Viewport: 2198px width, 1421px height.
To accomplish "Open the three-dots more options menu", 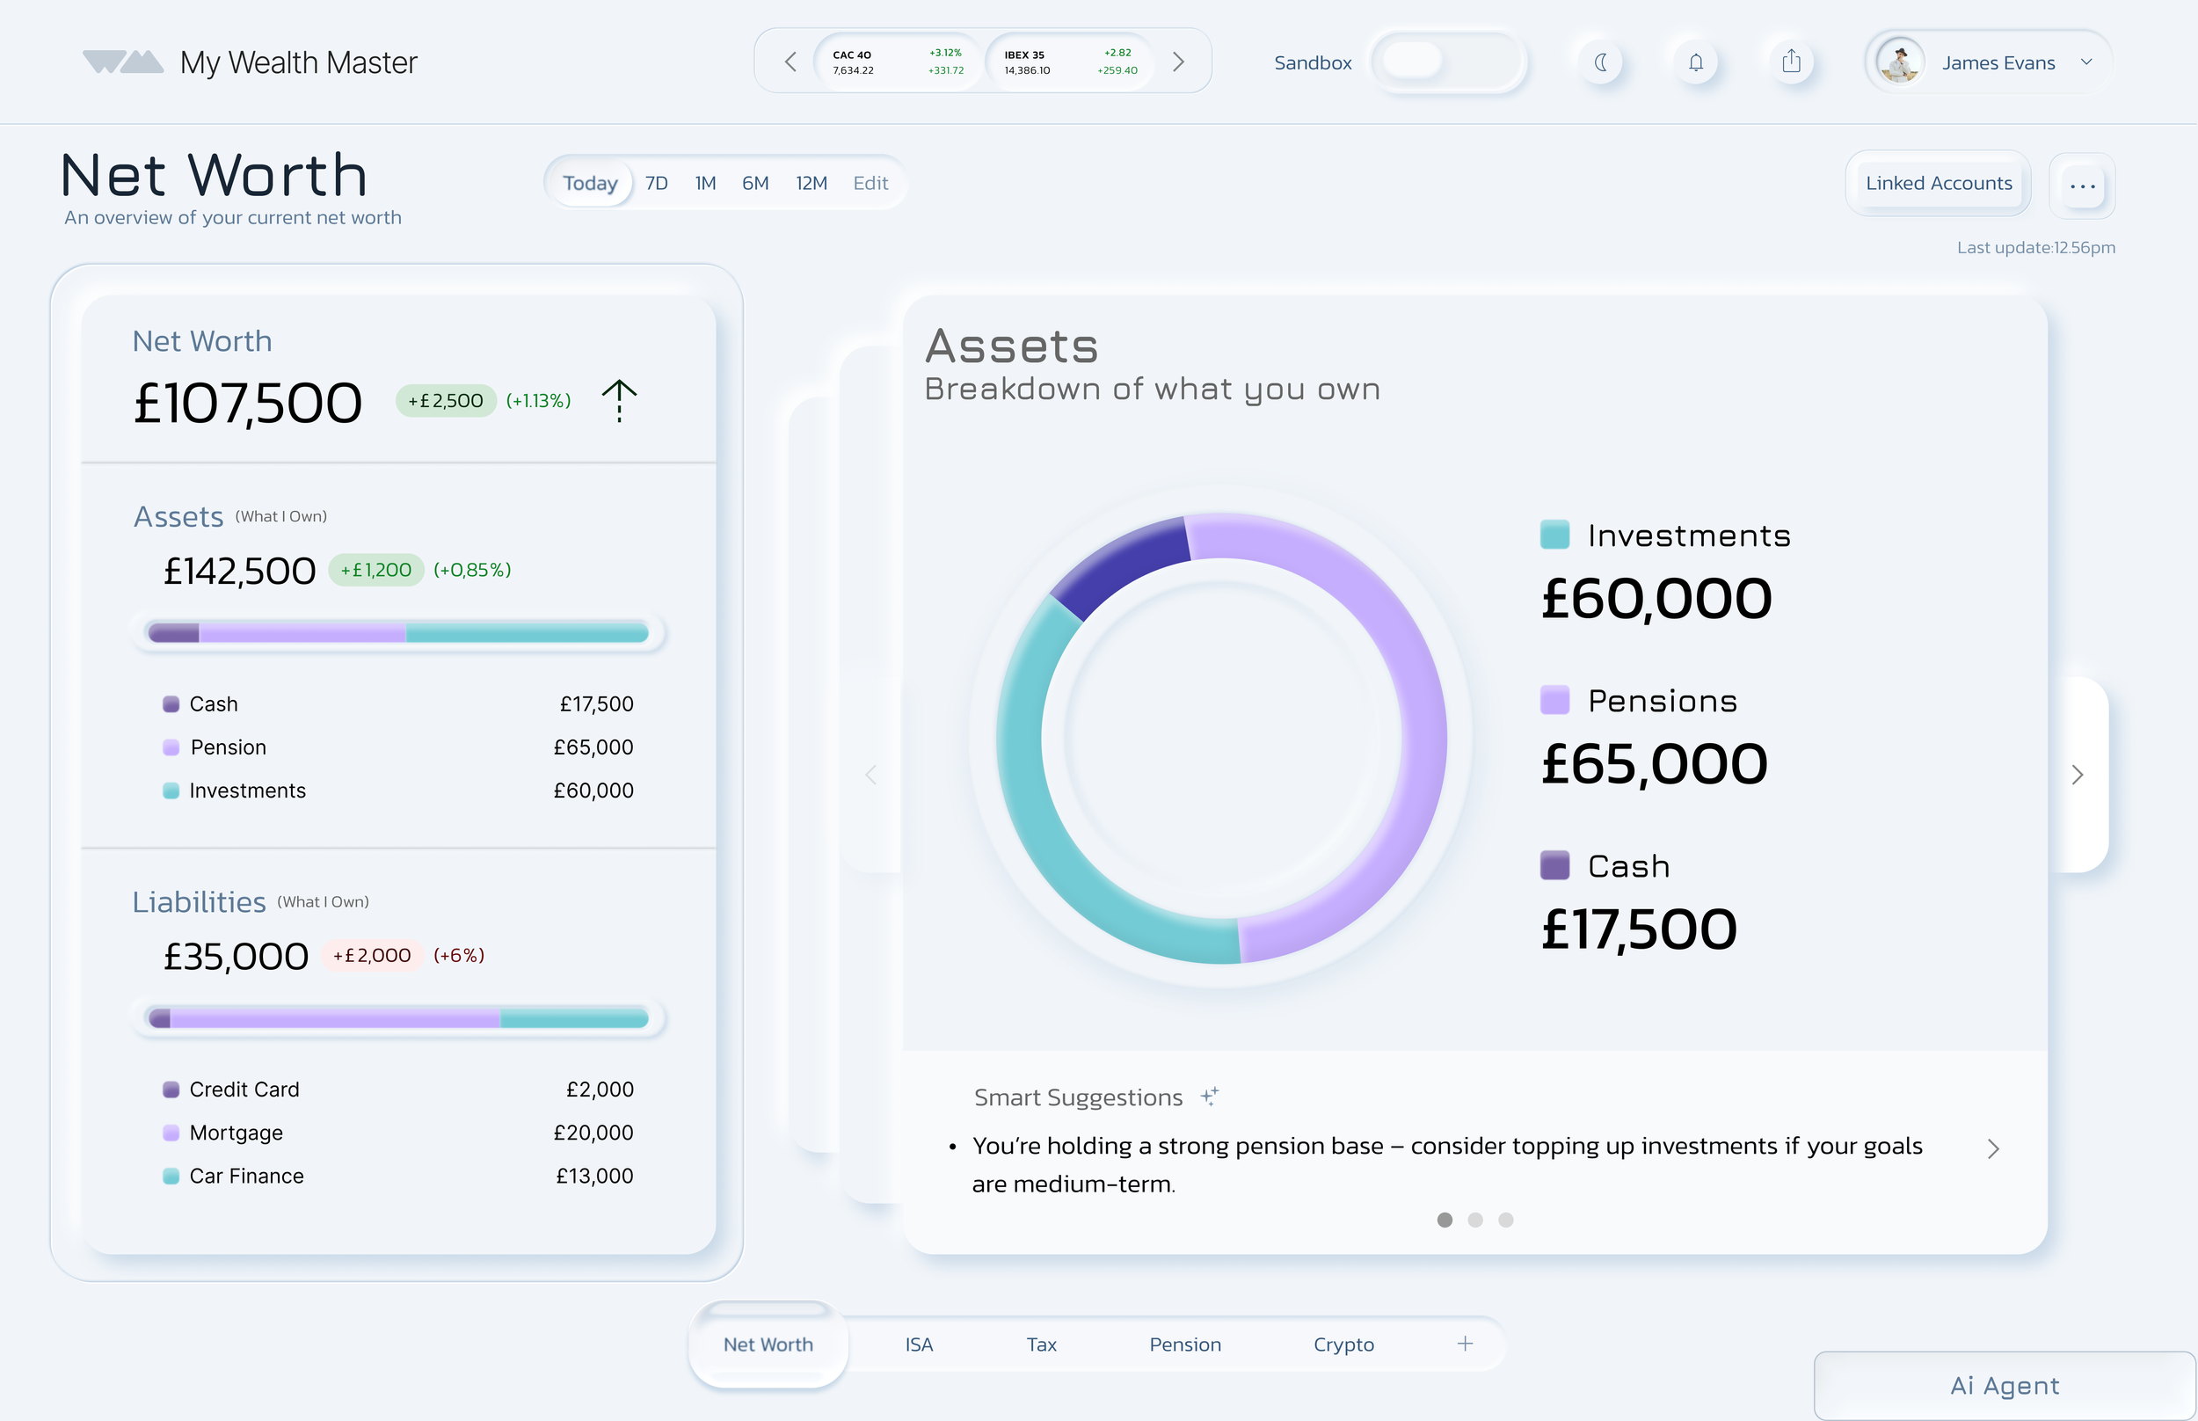I will (x=2082, y=186).
